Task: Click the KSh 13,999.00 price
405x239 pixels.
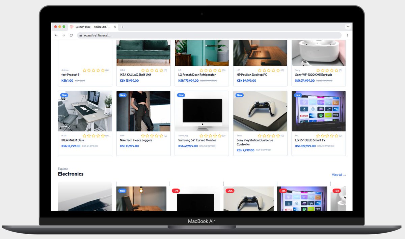Action: pos(129,146)
